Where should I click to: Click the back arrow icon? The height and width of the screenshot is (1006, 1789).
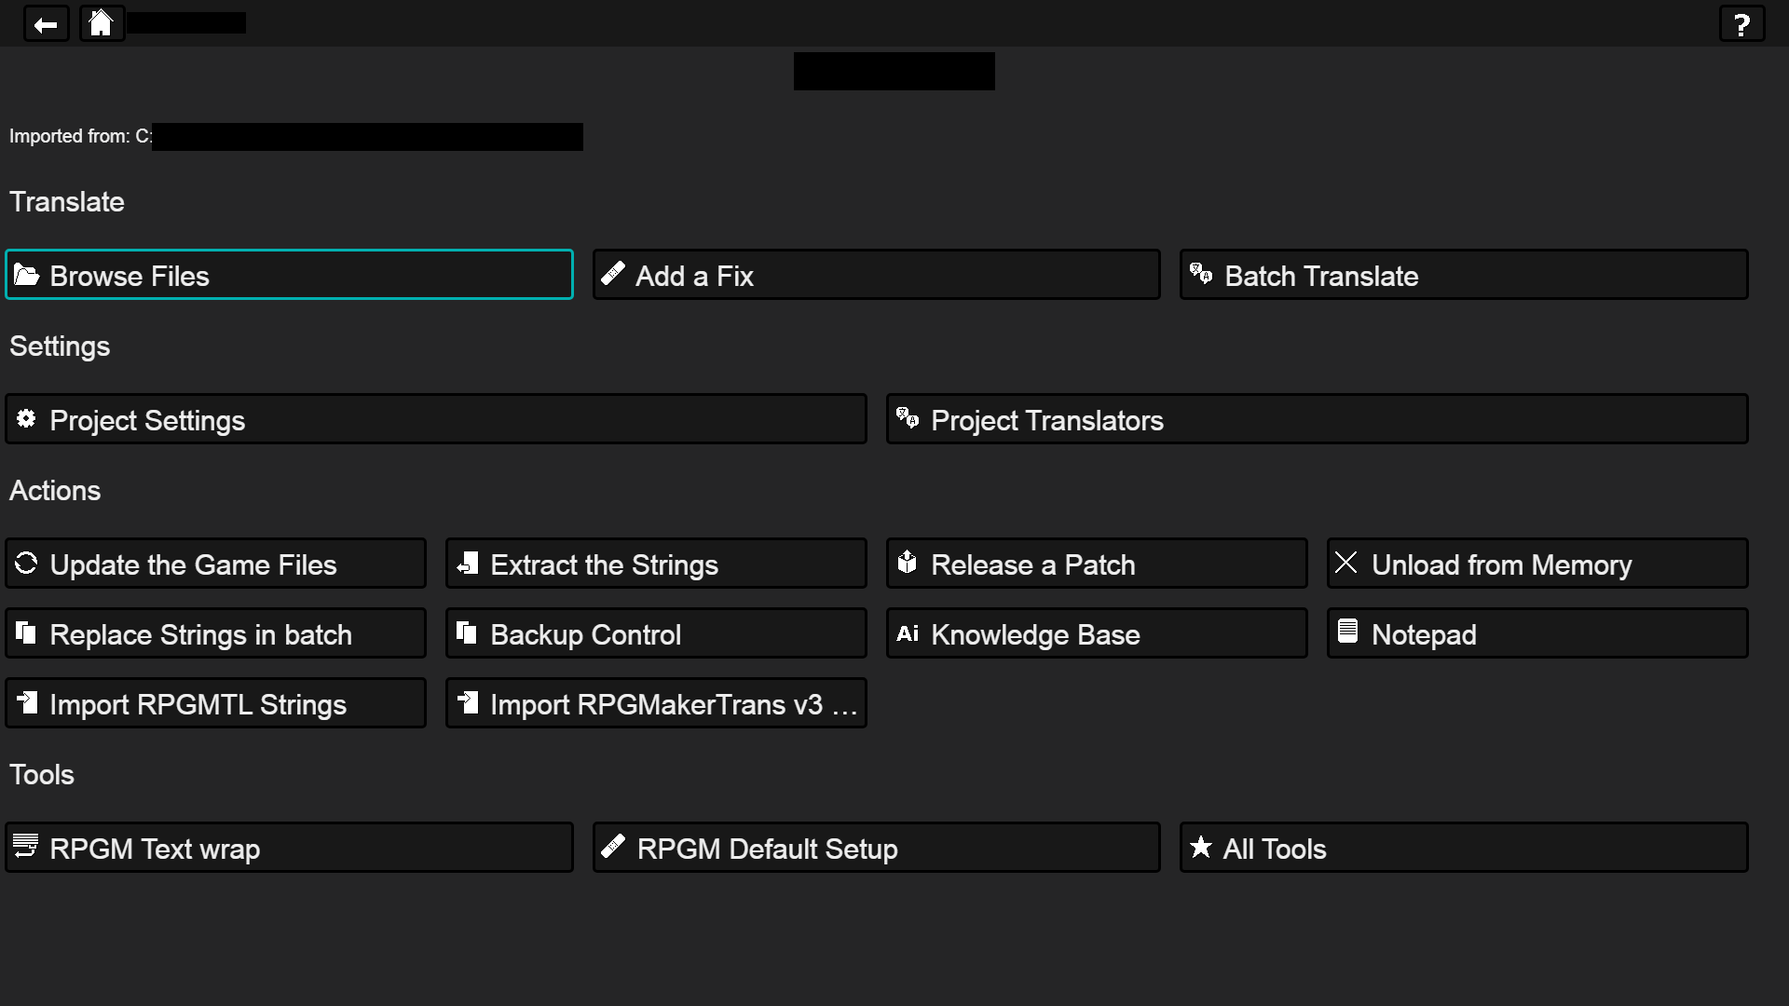click(x=46, y=24)
